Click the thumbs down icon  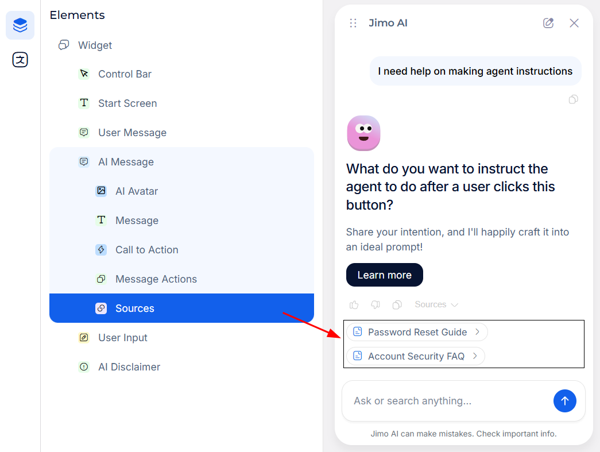pos(376,305)
